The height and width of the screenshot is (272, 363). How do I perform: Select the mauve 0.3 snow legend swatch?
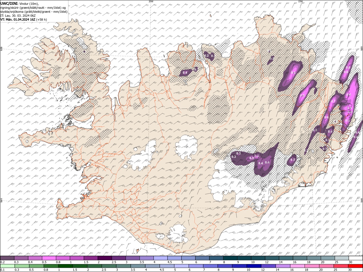click(21, 258)
